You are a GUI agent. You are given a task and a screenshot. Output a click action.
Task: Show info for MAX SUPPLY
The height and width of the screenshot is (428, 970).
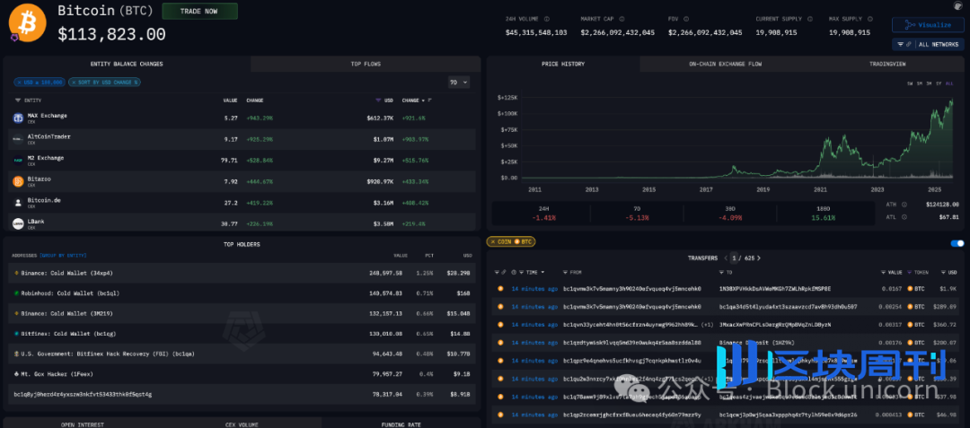[x=869, y=19]
